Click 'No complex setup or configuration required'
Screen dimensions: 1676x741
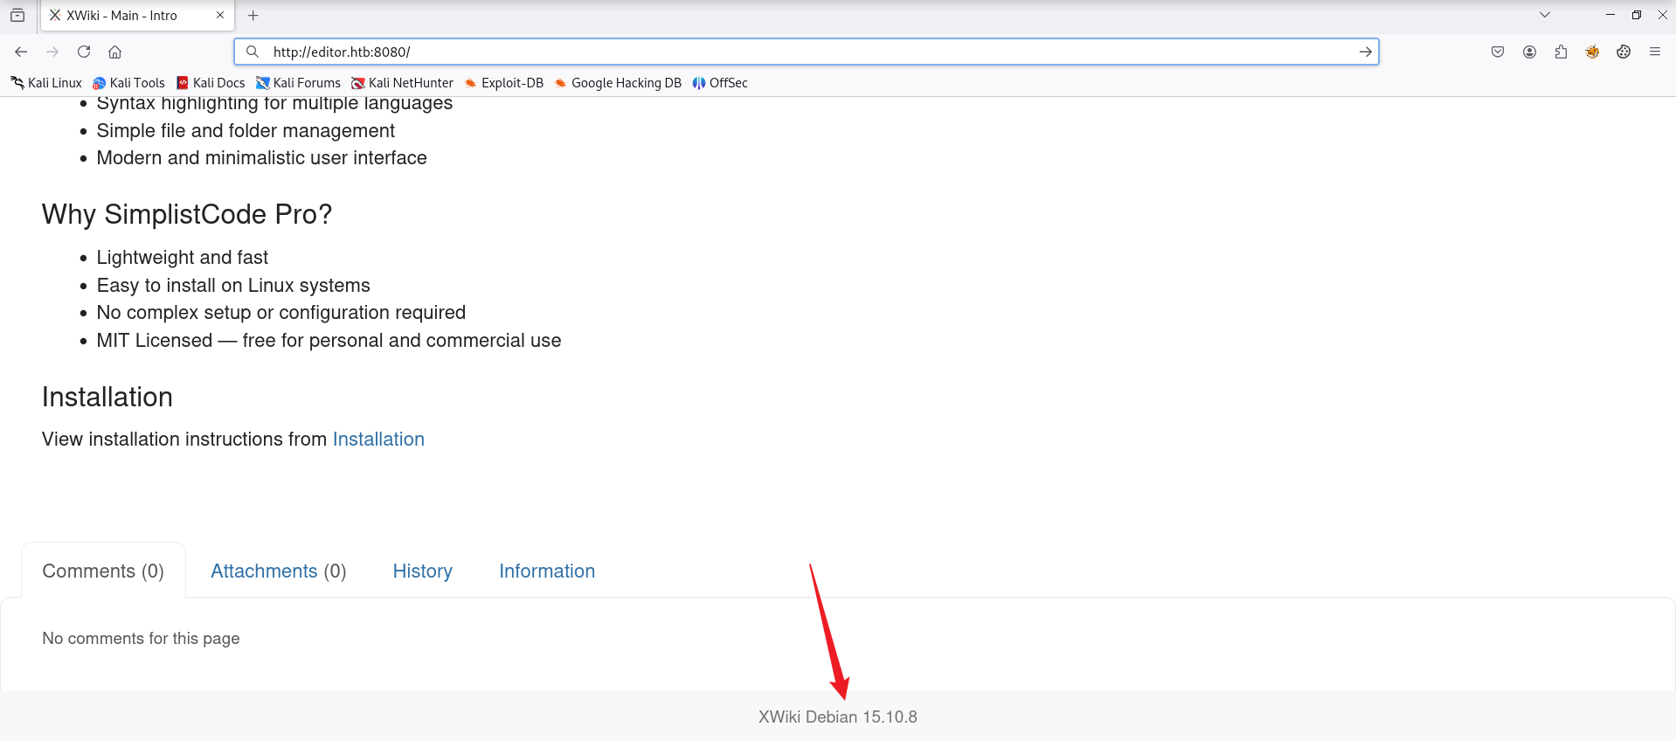(x=281, y=313)
